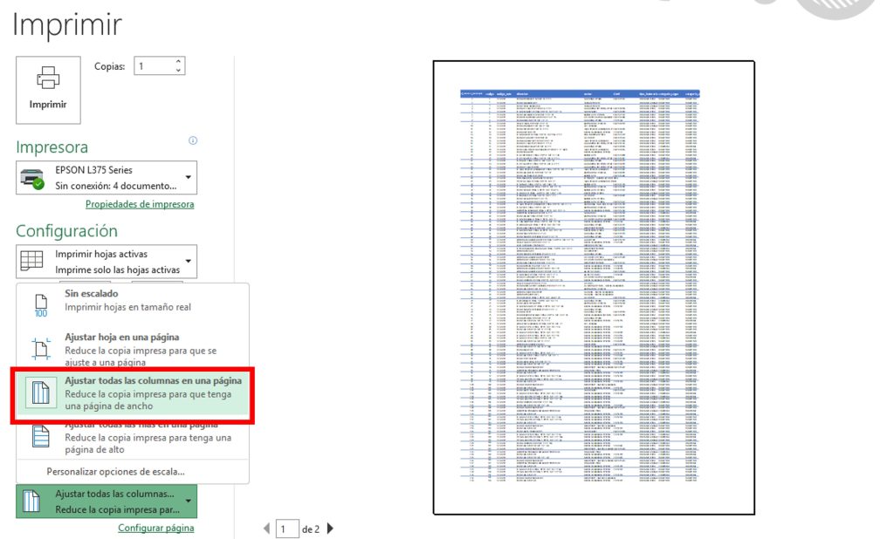This screenshot has width=894, height=539.
Task: Choose Ajustar todas las filas option
Action: [133, 438]
